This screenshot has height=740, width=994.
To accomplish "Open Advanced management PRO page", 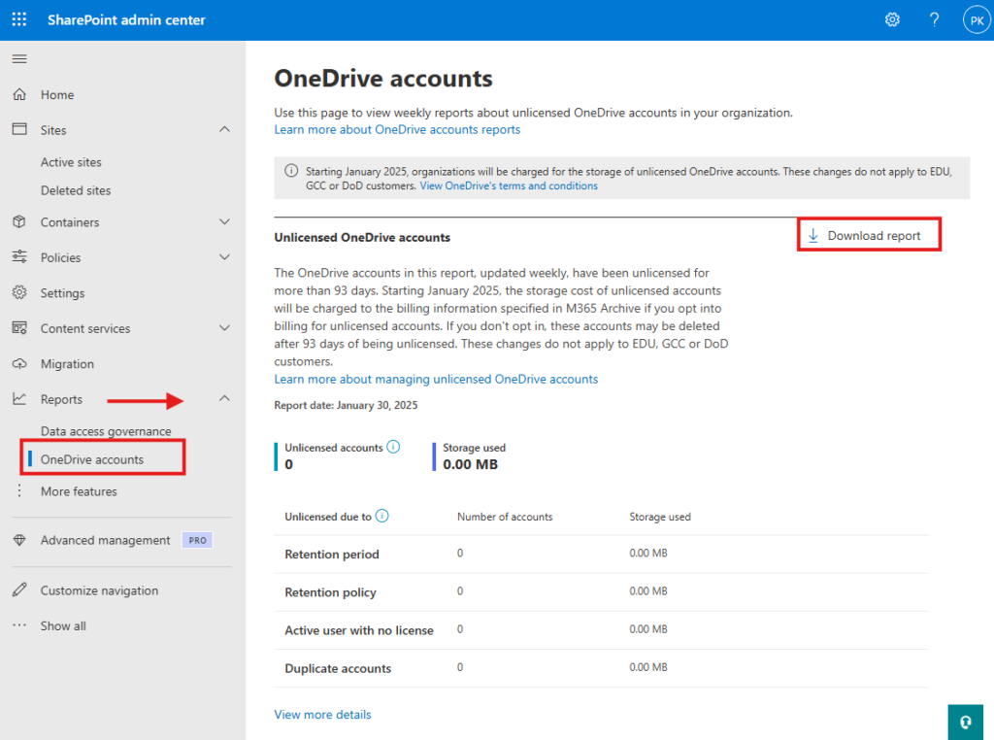I will pyautogui.click(x=105, y=540).
